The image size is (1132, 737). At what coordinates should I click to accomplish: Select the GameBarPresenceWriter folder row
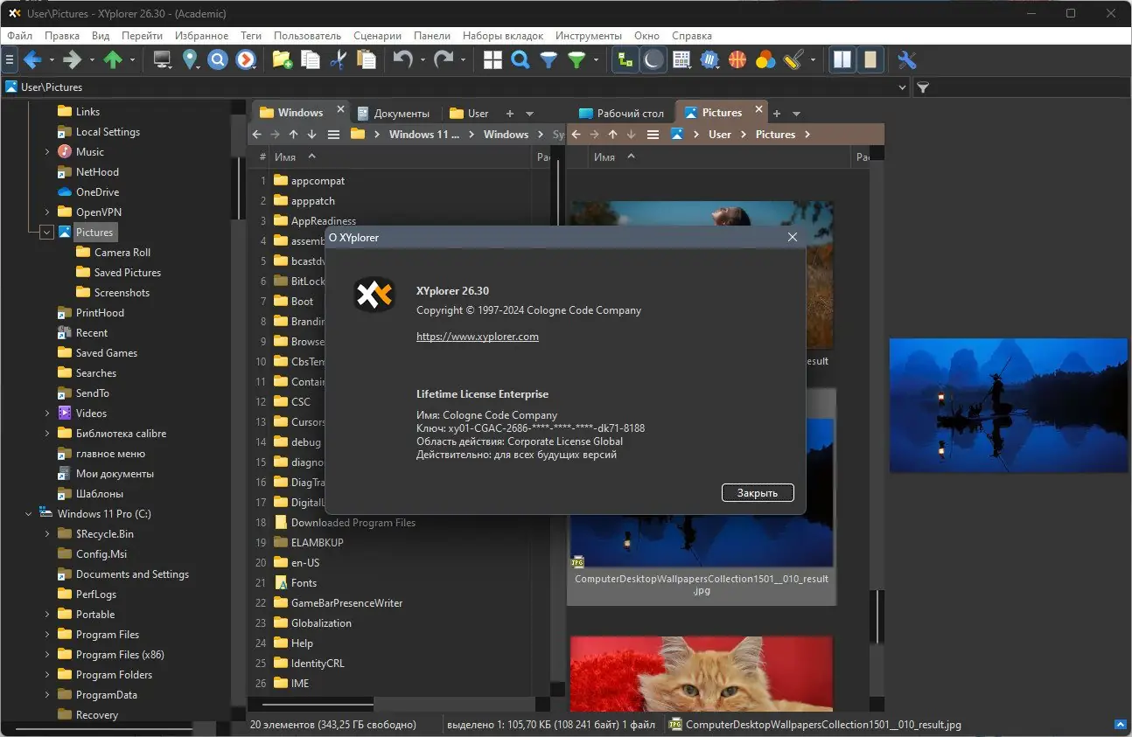point(346,603)
